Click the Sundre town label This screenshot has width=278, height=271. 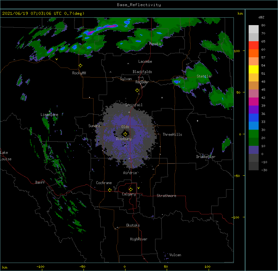pyautogui.click(x=94, y=126)
